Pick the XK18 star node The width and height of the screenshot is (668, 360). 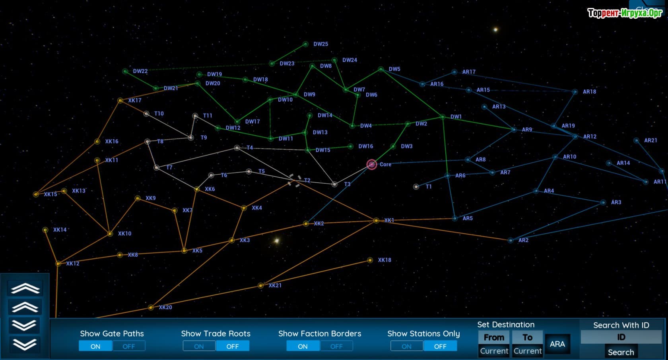click(370, 260)
